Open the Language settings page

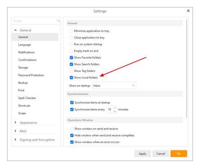[x=24, y=45]
